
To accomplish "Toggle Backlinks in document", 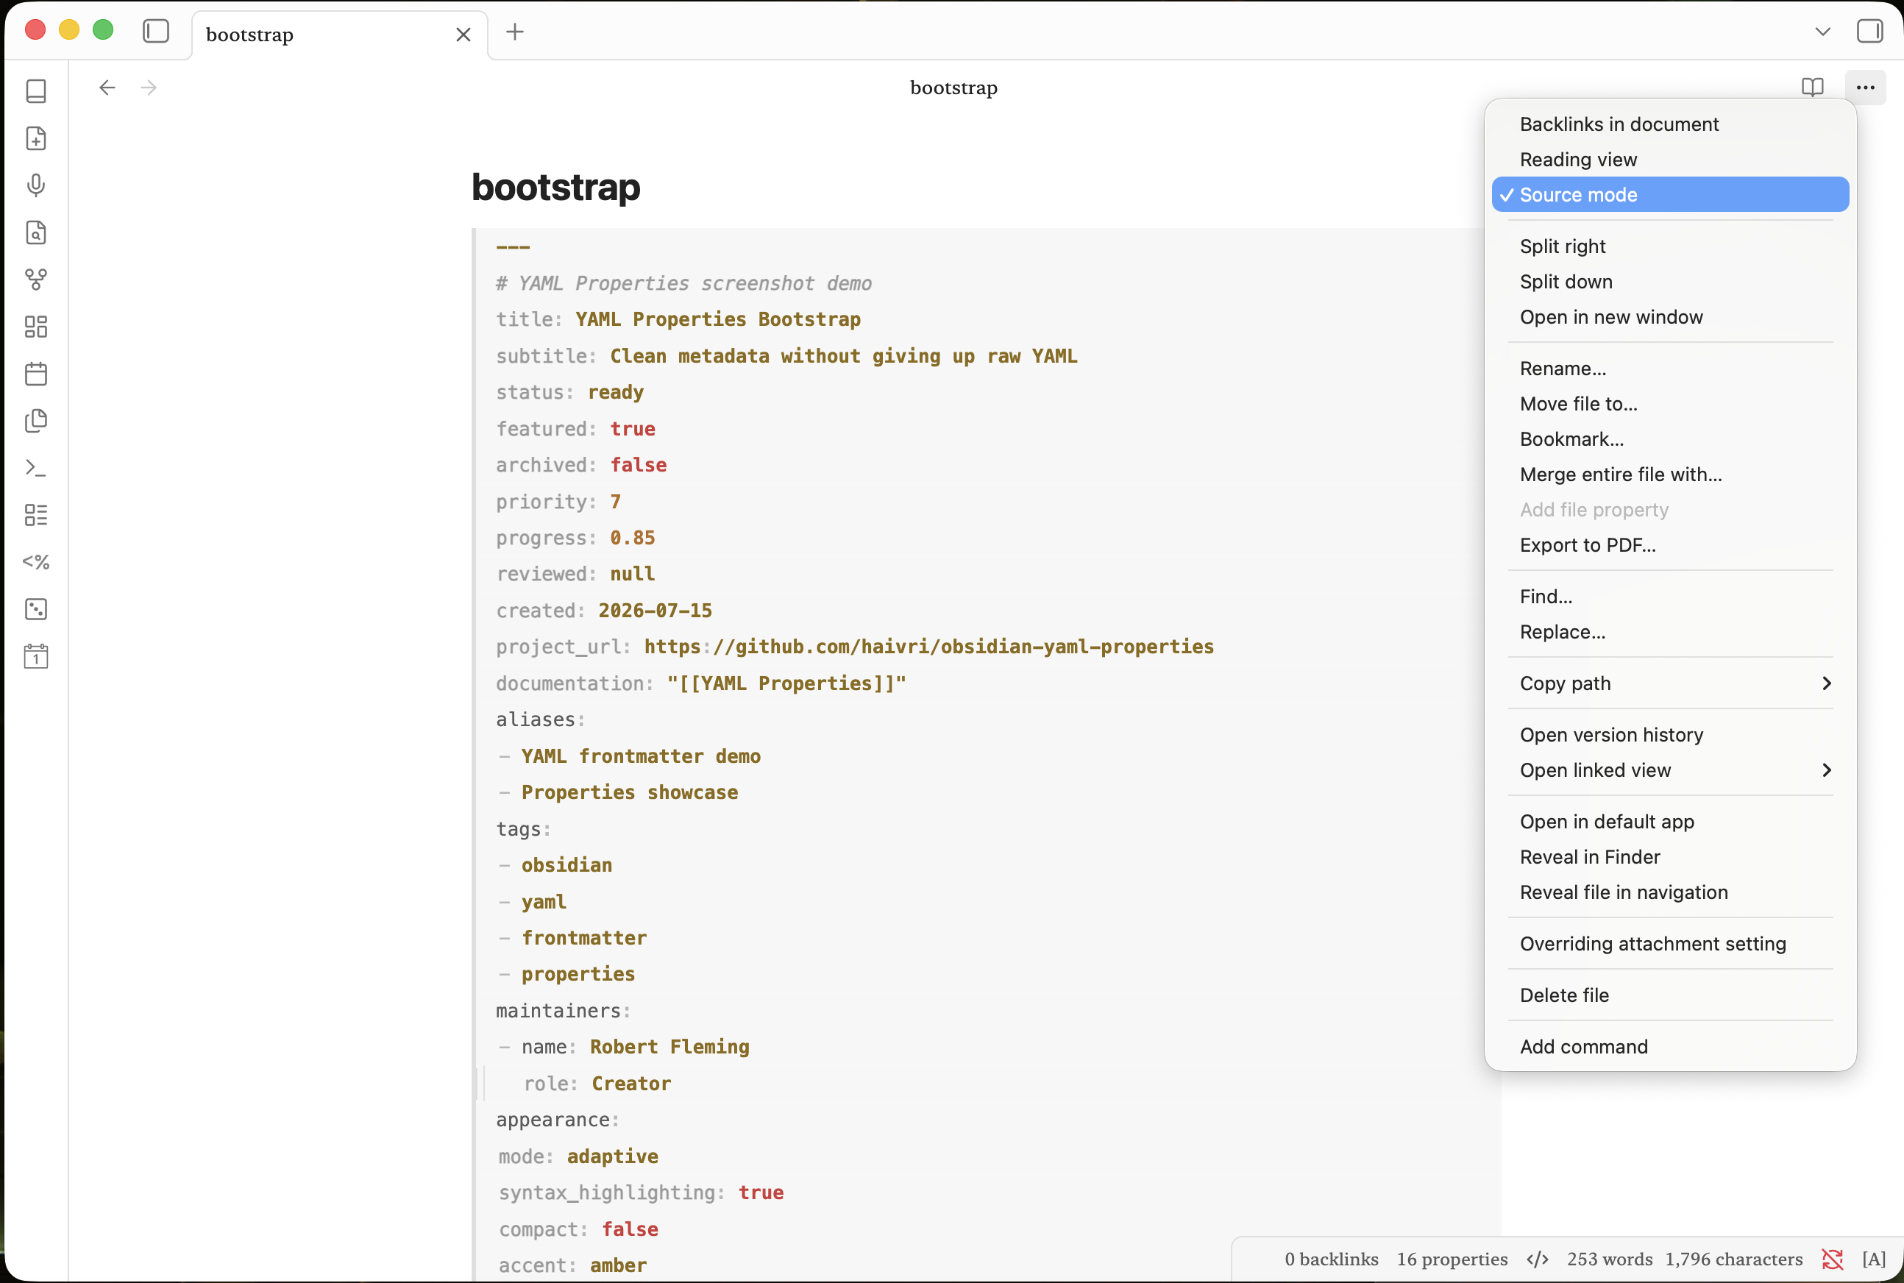I will click(x=1670, y=124).
